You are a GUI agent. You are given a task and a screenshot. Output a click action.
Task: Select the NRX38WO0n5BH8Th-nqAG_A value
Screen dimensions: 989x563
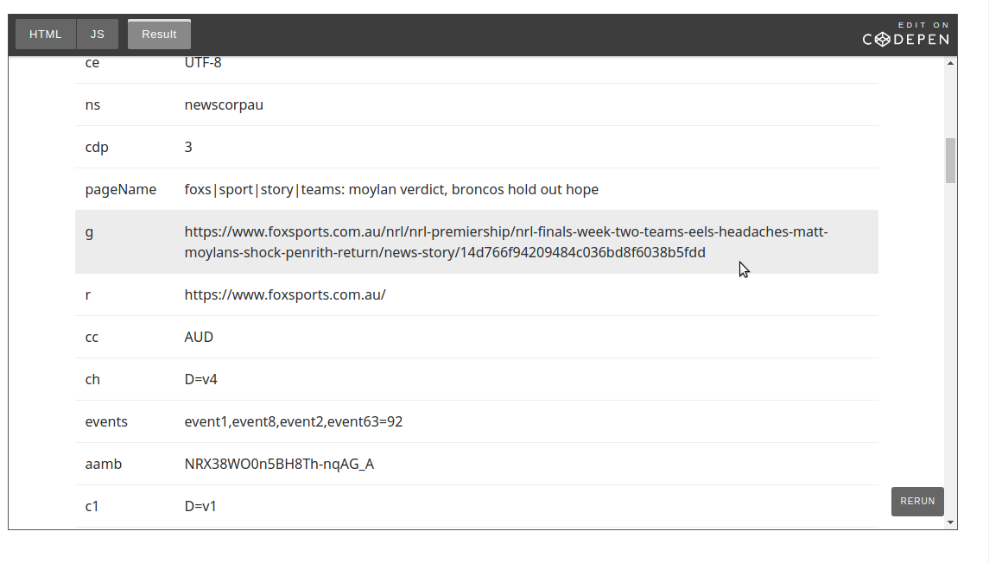279,464
